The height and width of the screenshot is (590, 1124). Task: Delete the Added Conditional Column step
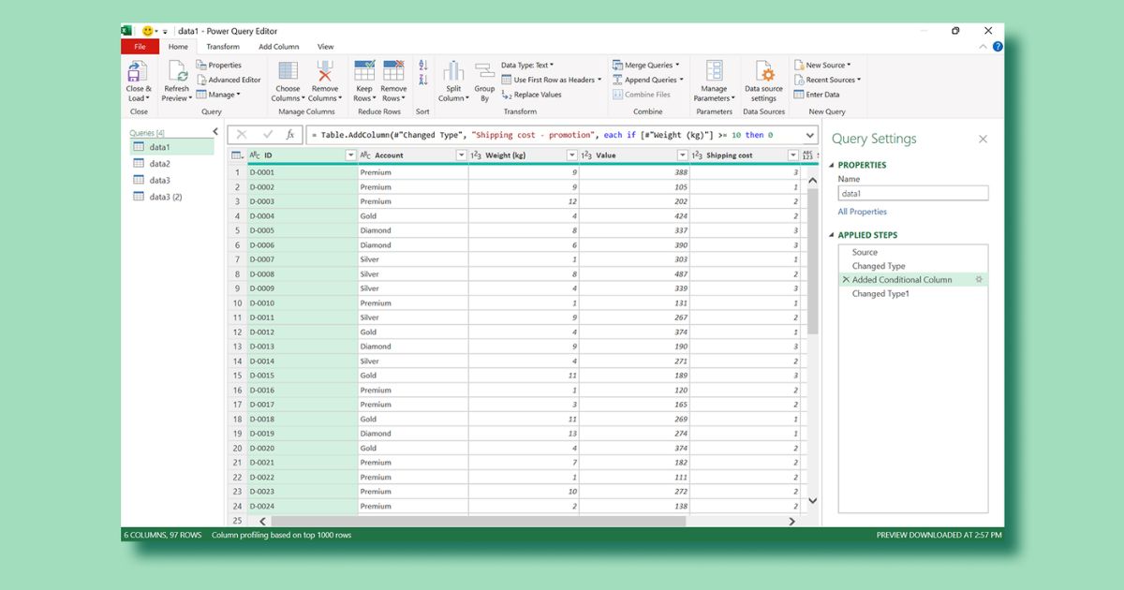[846, 280]
